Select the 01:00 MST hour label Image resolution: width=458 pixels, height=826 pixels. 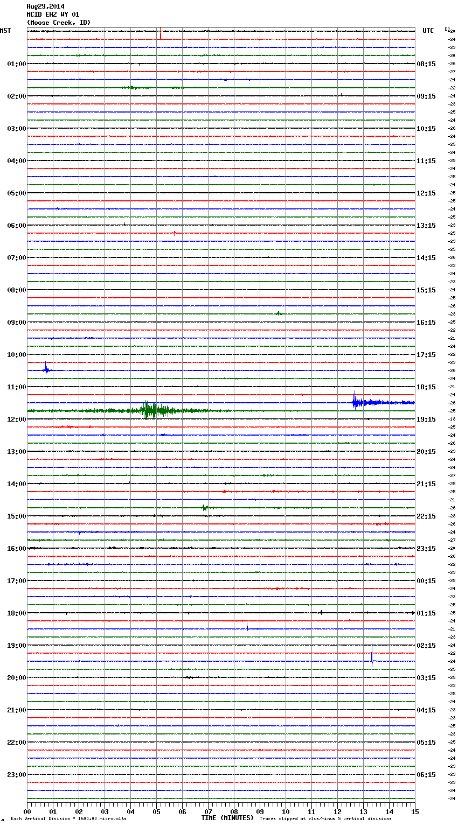tap(17, 64)
